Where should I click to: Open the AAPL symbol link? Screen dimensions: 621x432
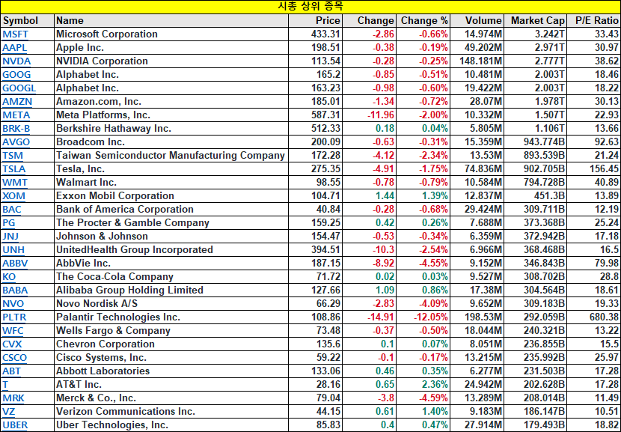[x=15, y=48]
